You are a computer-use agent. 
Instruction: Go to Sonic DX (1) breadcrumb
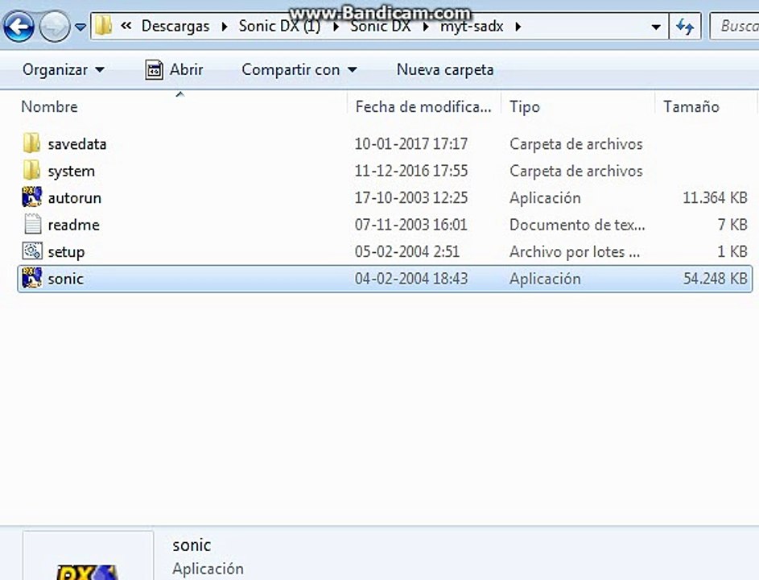pos(279,26)
